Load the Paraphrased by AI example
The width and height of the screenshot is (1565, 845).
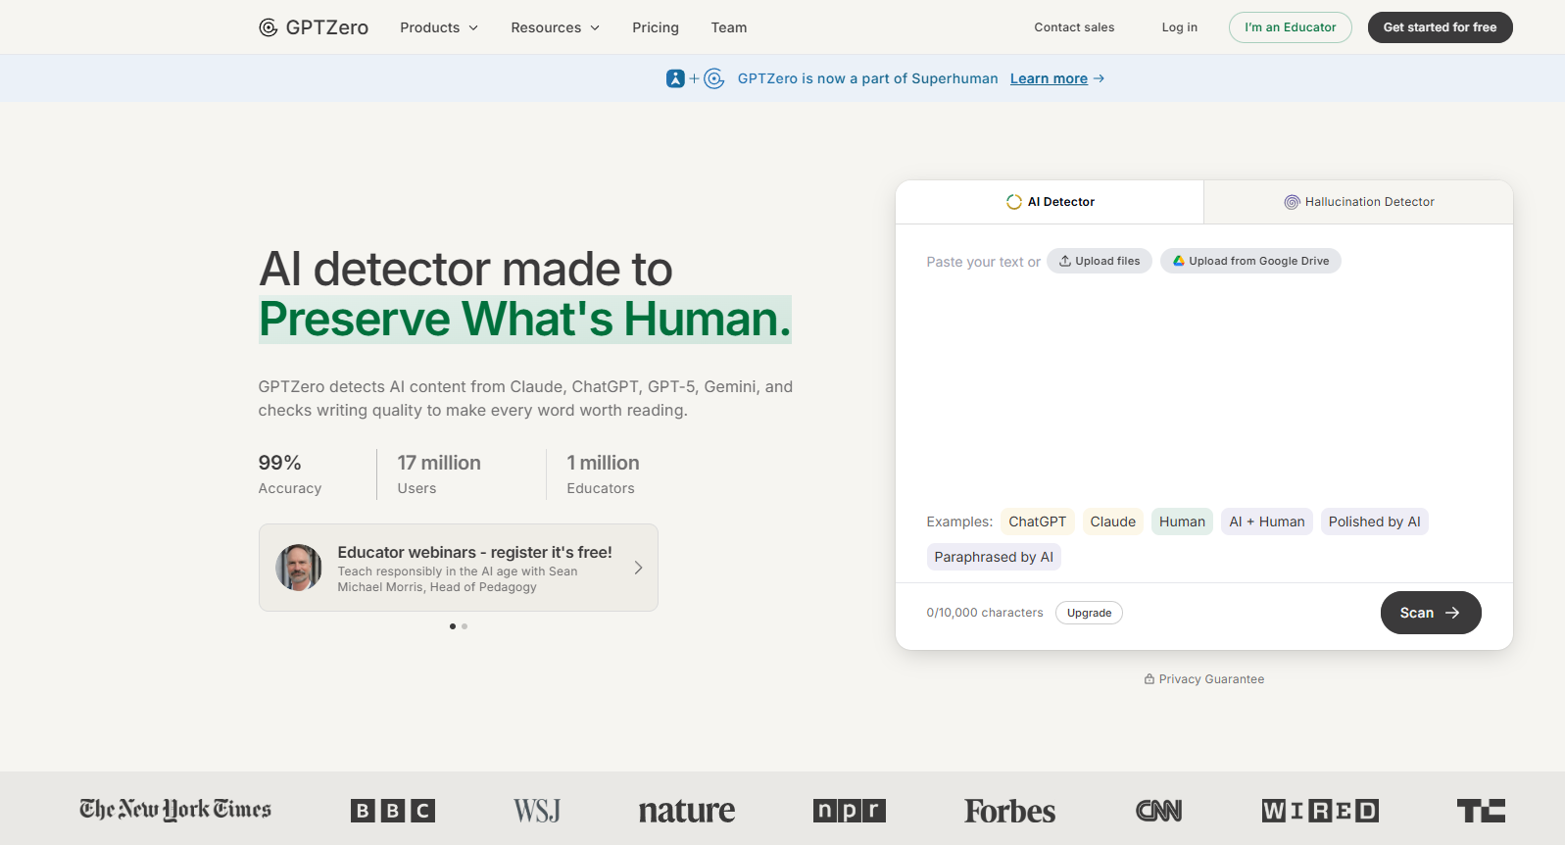(994, 557)
